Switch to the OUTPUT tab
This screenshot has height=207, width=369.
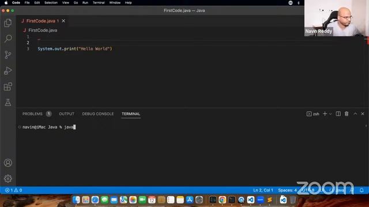[67, 114]
